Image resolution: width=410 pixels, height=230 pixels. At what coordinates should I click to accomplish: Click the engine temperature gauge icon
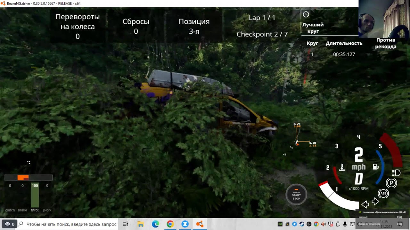(342, 167)
